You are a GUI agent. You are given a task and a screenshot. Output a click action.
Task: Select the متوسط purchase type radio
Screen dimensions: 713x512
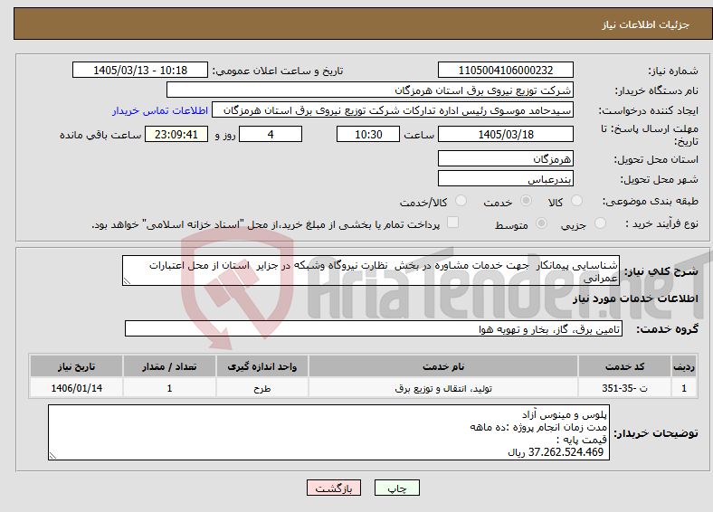[542, 223]
